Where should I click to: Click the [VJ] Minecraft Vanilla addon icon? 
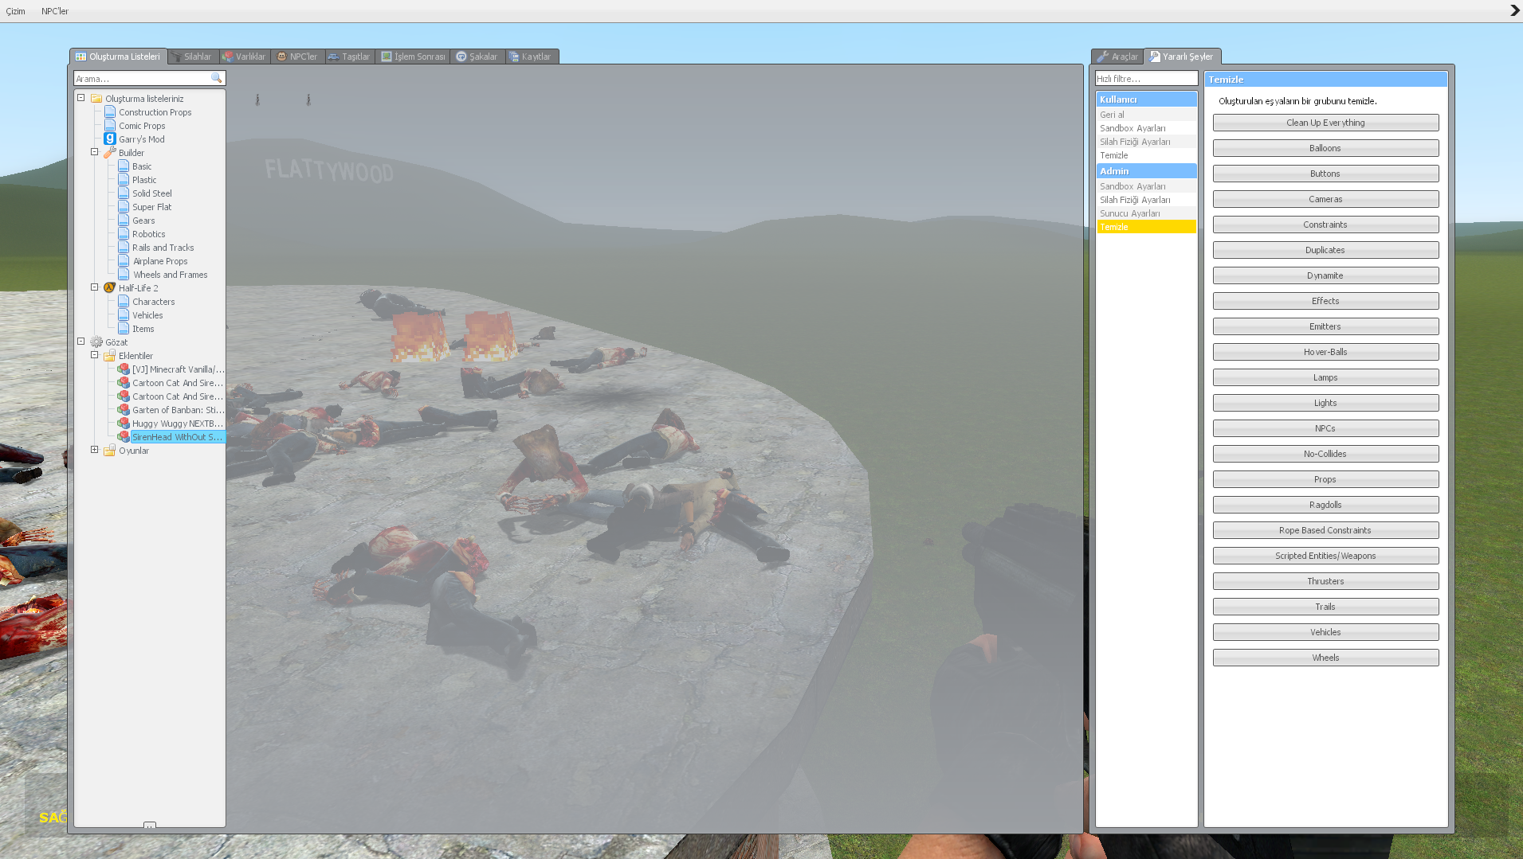point(124,369)
